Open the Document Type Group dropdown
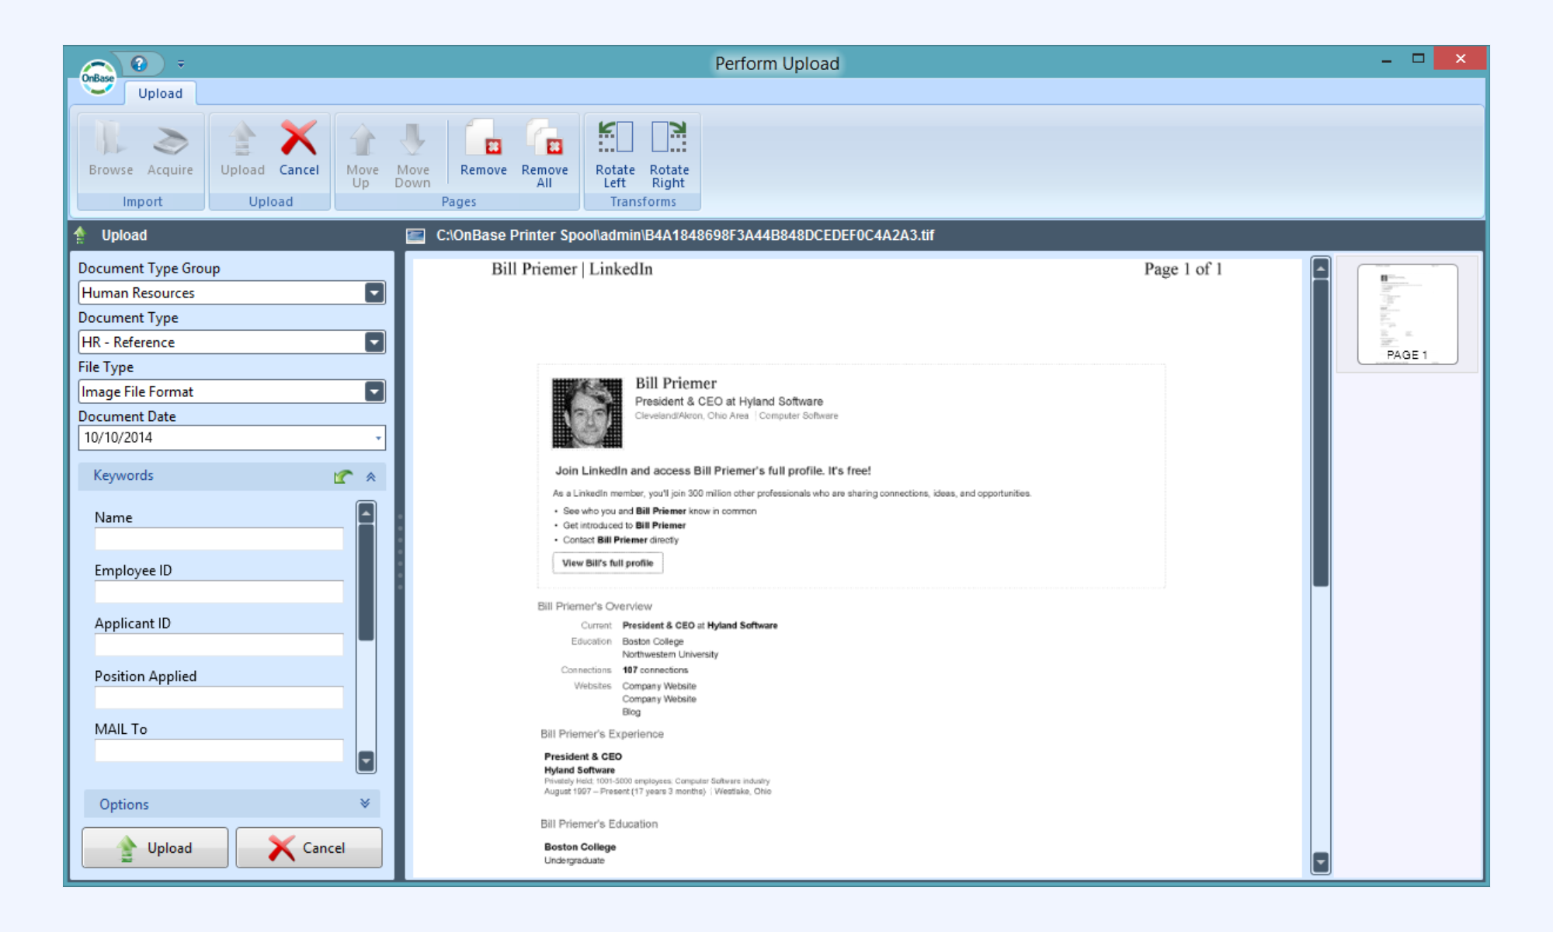This screenshot has width=1553, height=932. [x=374, y=293]
